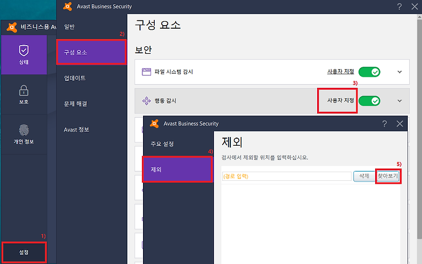Click the 행동 감시 arrows icon
This screenshot has width=422, height=264.
pos(146,101)
